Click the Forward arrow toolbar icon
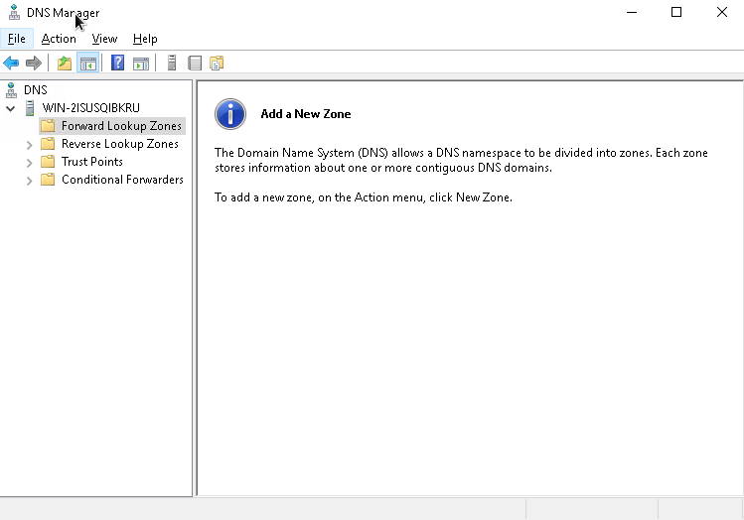 (34, 64)
